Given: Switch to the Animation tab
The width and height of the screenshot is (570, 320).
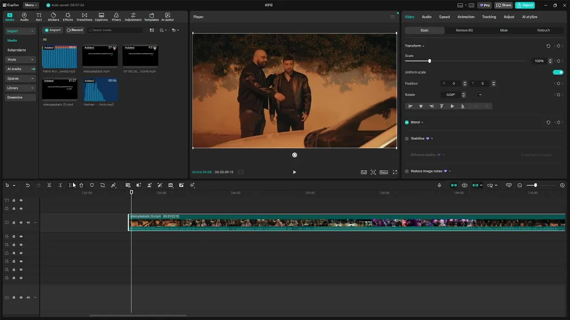Looking at the screenshot, I should pos(466,17).
